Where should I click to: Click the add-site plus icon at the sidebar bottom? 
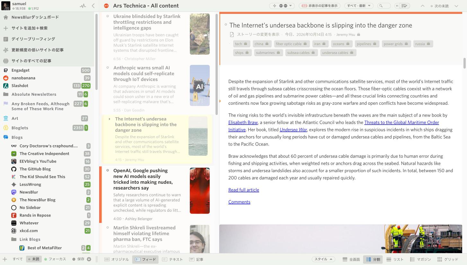(5, 259)
